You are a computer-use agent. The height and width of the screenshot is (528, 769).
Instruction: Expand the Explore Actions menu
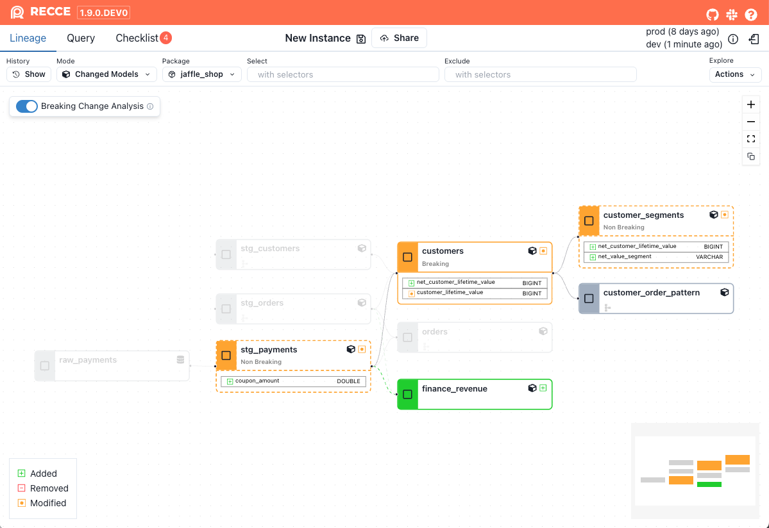735,74
